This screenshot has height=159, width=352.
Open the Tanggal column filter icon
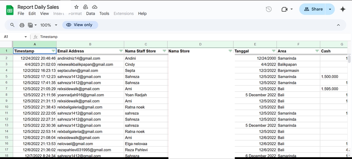point(274,51)
